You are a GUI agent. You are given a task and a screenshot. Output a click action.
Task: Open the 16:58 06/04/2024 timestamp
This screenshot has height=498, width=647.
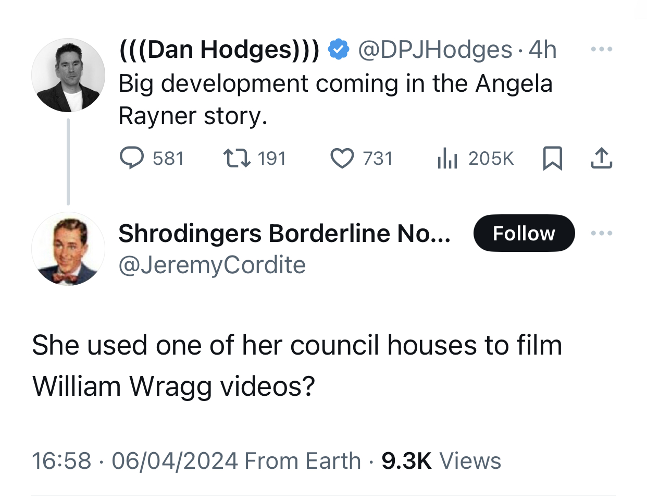coord(135,461)
